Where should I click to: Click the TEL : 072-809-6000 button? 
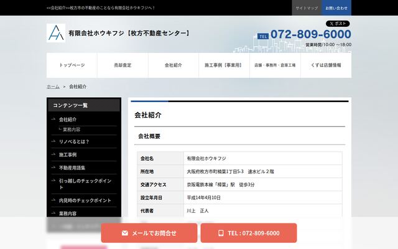point(249,233)
